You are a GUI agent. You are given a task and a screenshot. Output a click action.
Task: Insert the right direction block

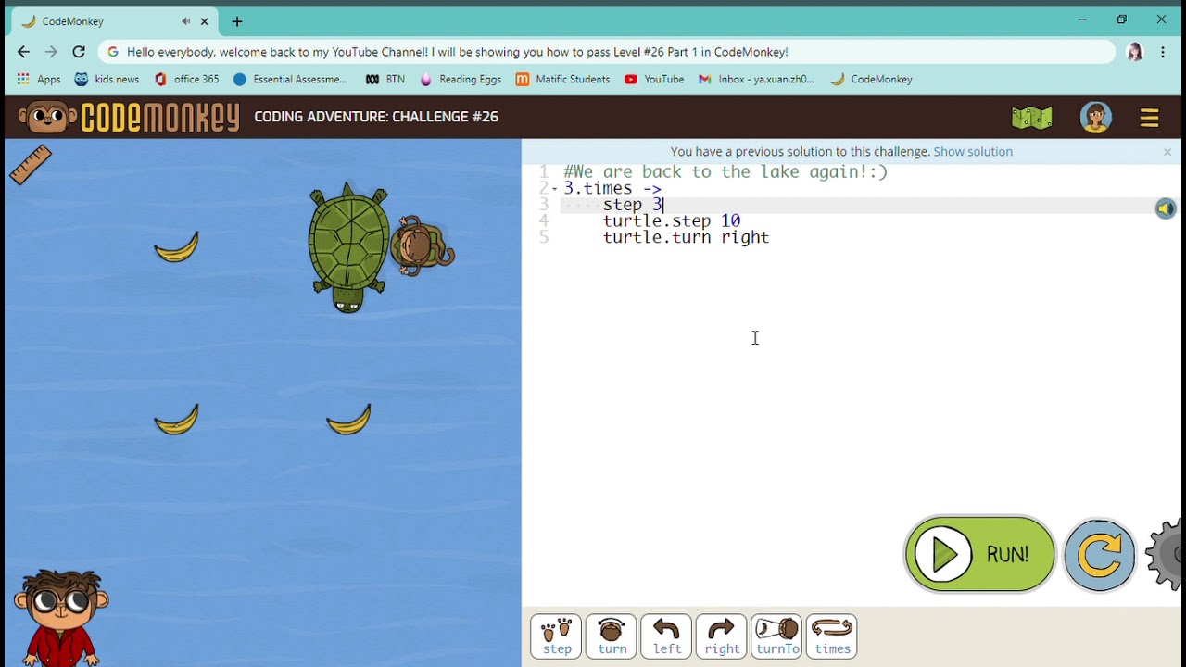[722, 636]
